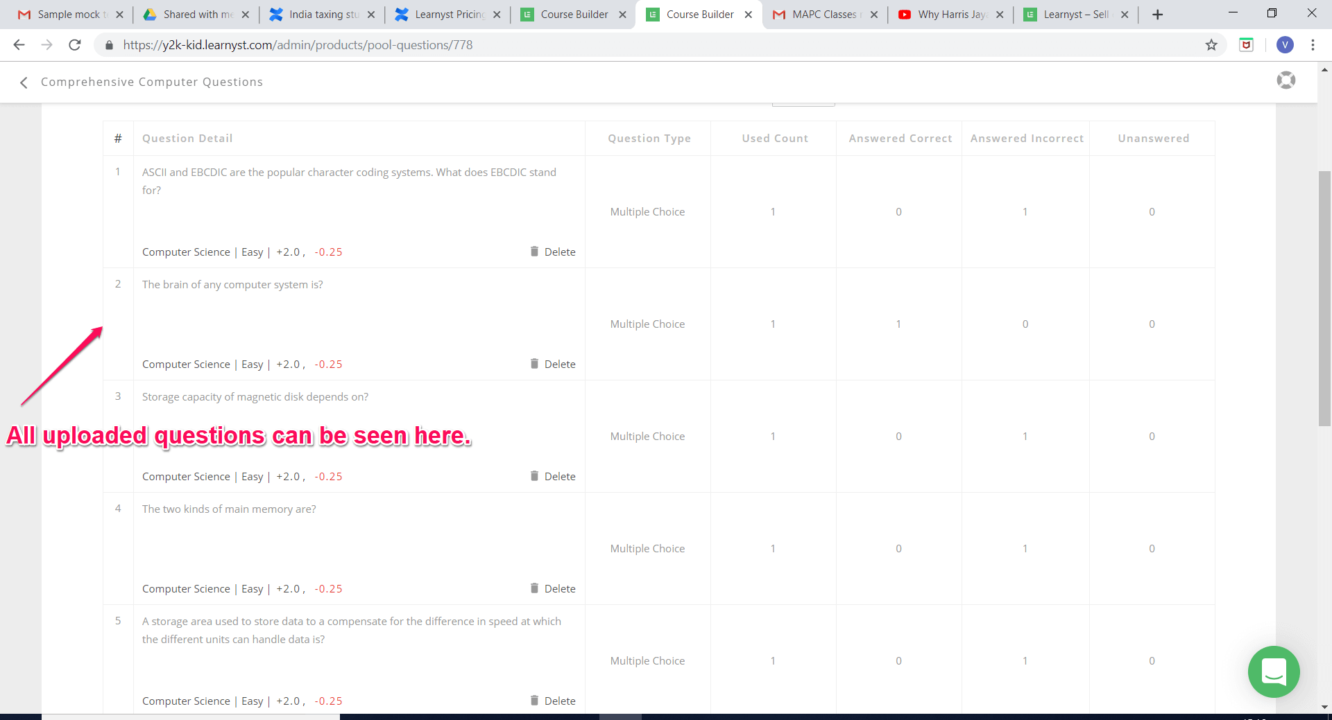Screen dimensions: 1332x720
Task: Switch to the 'MAPC Classes' tab
Action: tap(822, 14)
